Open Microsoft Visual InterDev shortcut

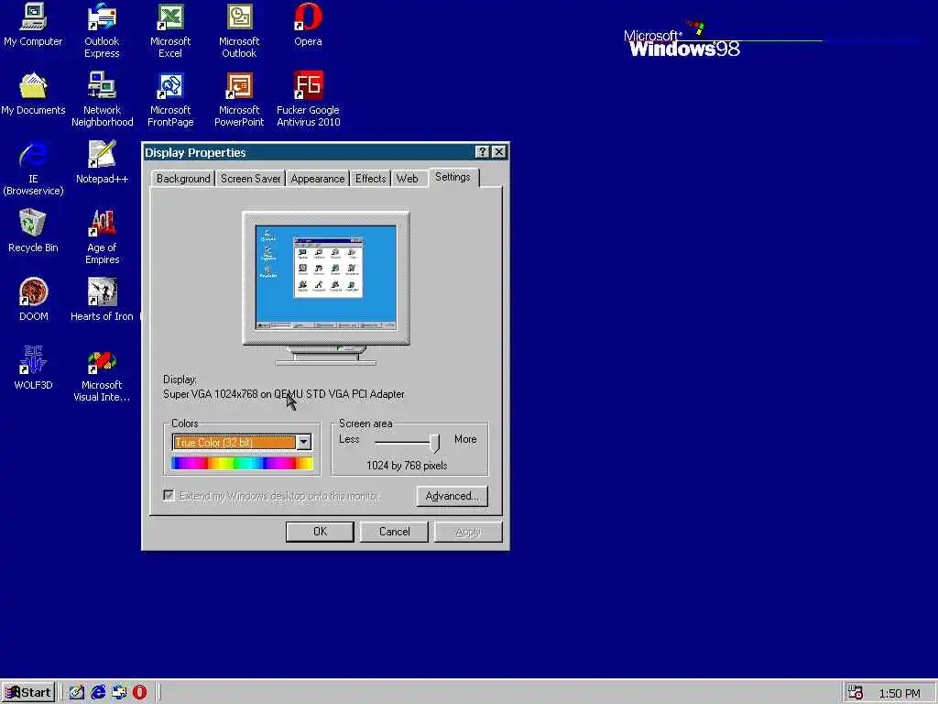[x=102, y=374]
